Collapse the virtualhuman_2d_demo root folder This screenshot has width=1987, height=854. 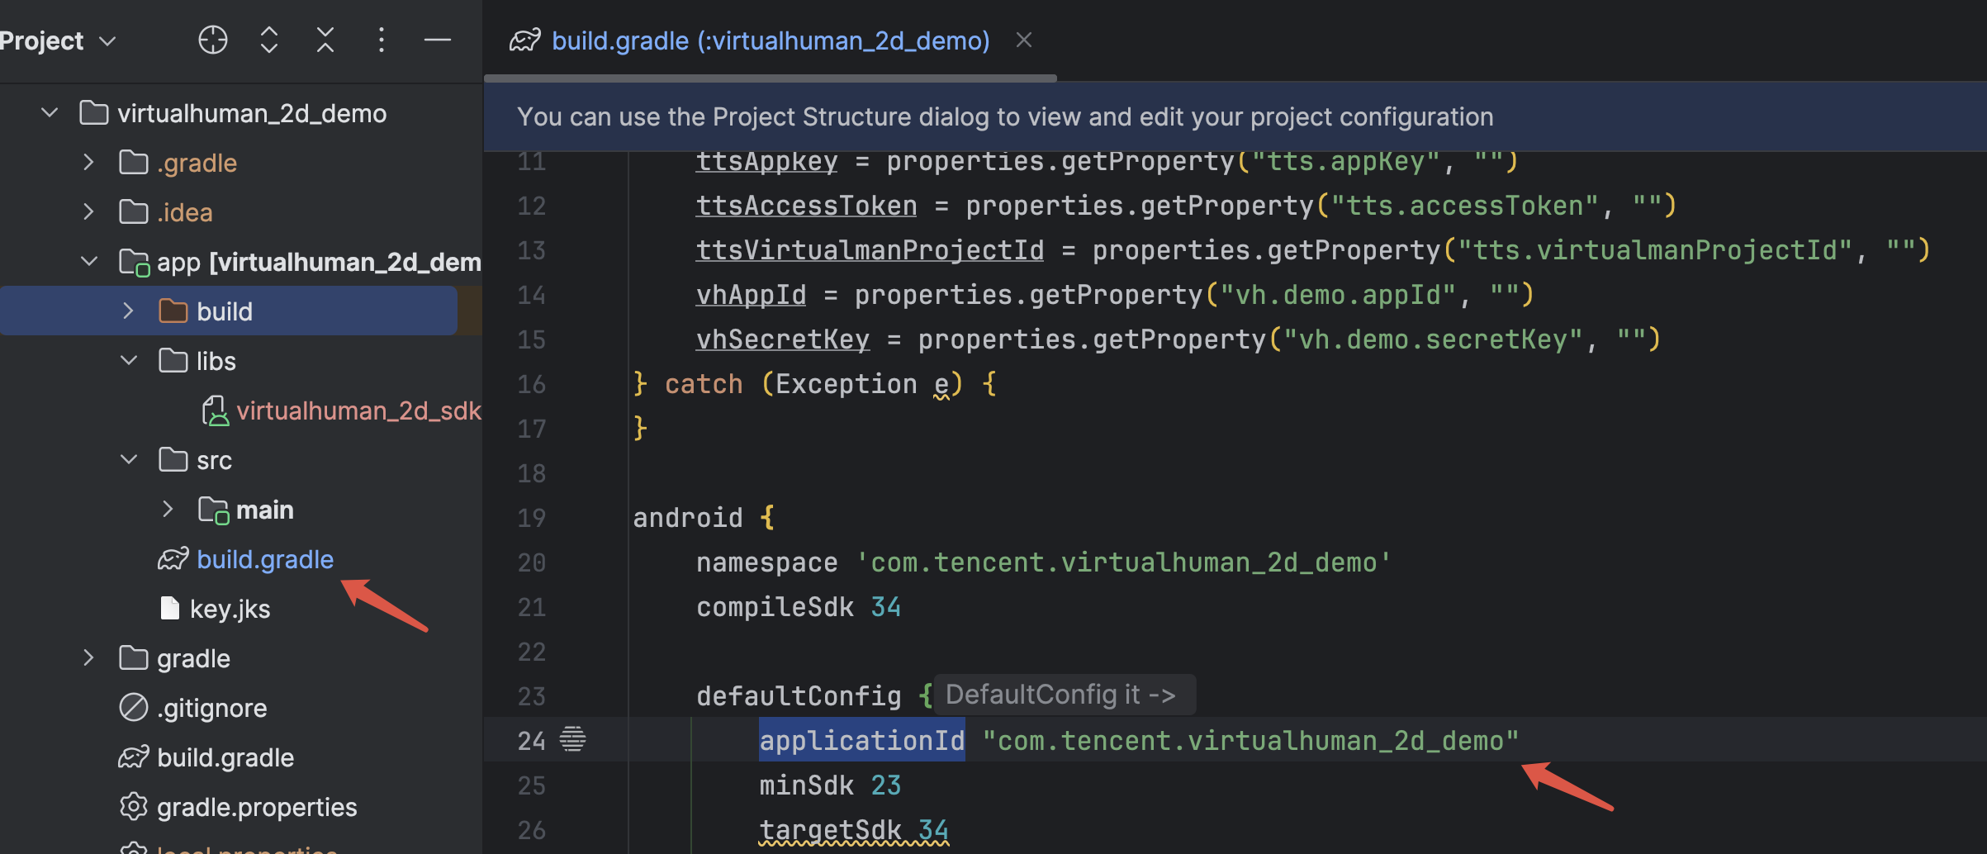point(50,113)
